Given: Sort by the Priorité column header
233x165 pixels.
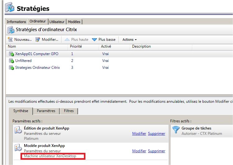Looking at the screenshot, I should pyautogui.click(x=76, y=47).
